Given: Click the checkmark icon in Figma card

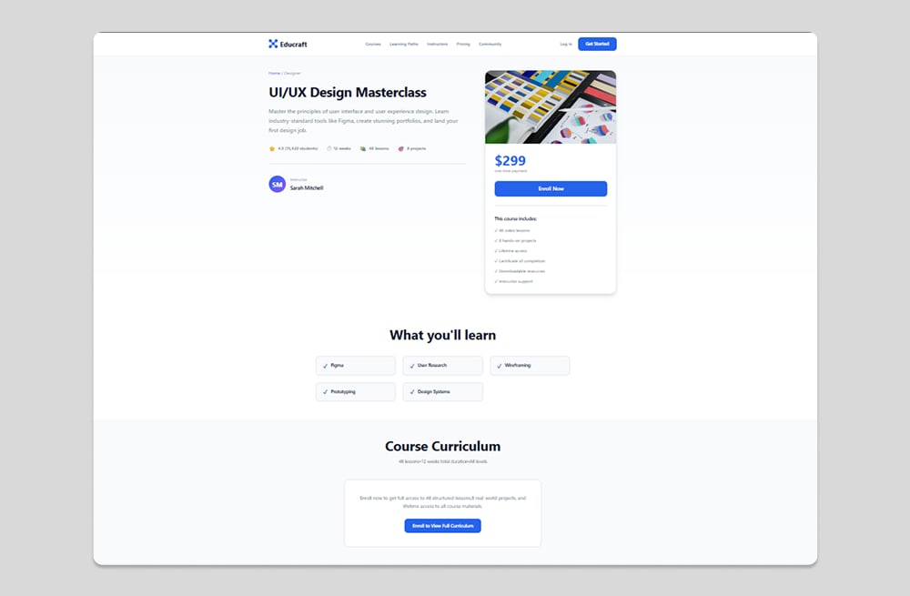Looking at the screenshot, I should 325,366.
